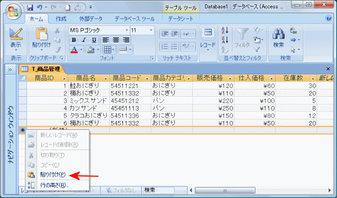Click the Office button orb
Image resolution: width=337 pixels, height=198 pixels.
pyautogui.click(x=13, y=12)
